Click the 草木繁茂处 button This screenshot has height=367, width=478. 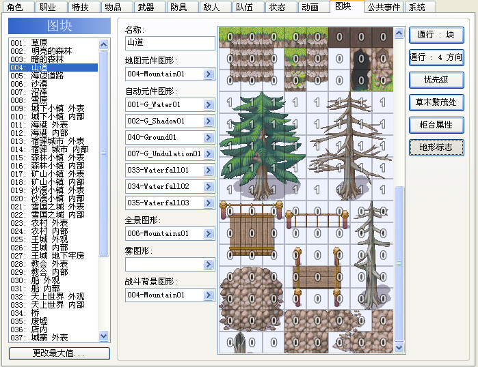436,102
